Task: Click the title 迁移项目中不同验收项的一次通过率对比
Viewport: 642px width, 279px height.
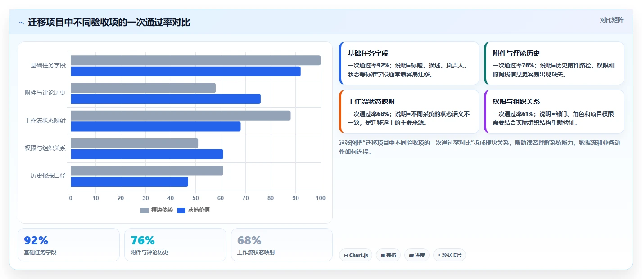Action: point(109,22)
